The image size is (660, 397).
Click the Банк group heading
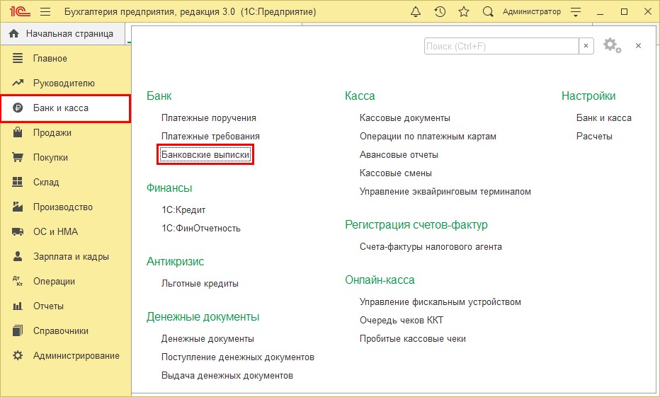tap(159, 96)
